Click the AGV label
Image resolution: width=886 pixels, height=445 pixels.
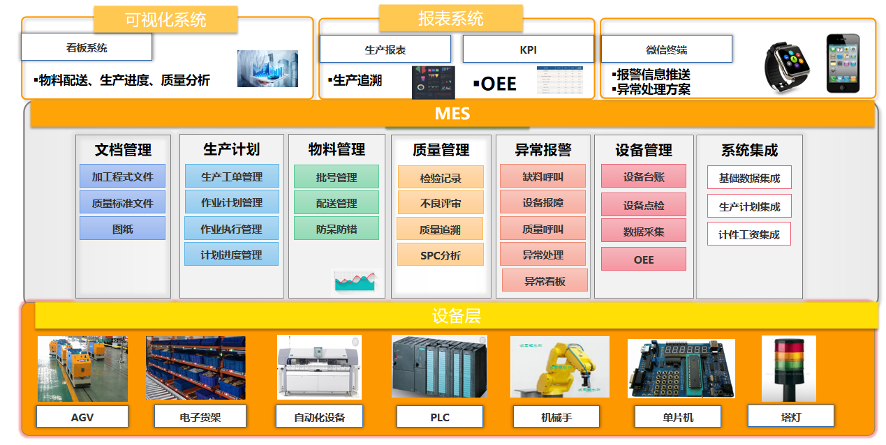pos(82,417)
